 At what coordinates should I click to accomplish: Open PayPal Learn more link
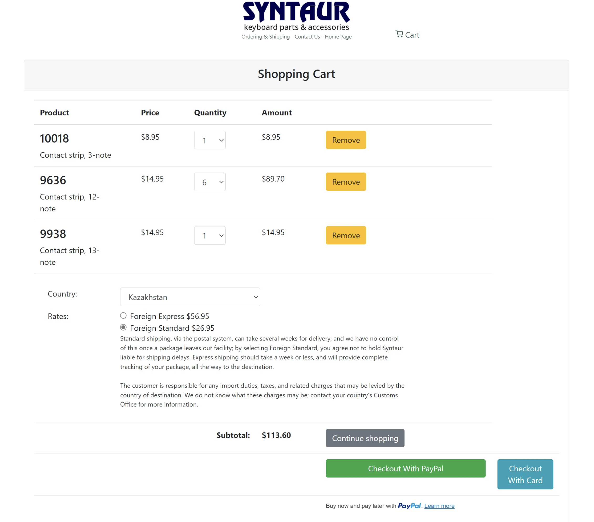439,506
